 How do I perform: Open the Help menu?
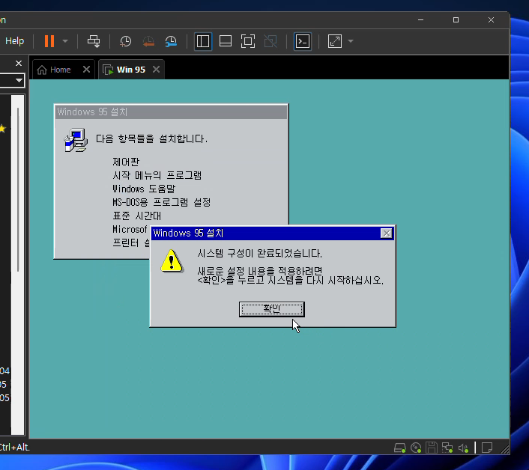pos(14,40)
